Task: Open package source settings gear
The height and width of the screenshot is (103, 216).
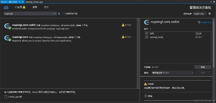Action: tap(210, 14)
